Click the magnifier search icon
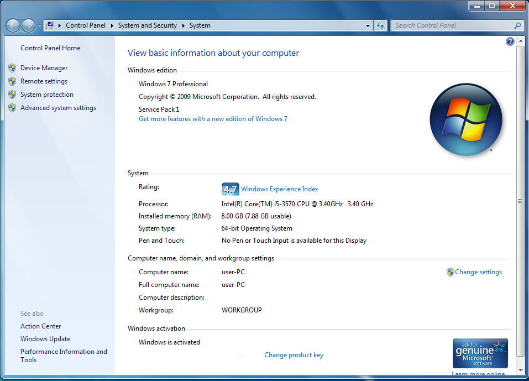This screenshot has height=381, width=529. pyautogui.click(x=517, y=25)
